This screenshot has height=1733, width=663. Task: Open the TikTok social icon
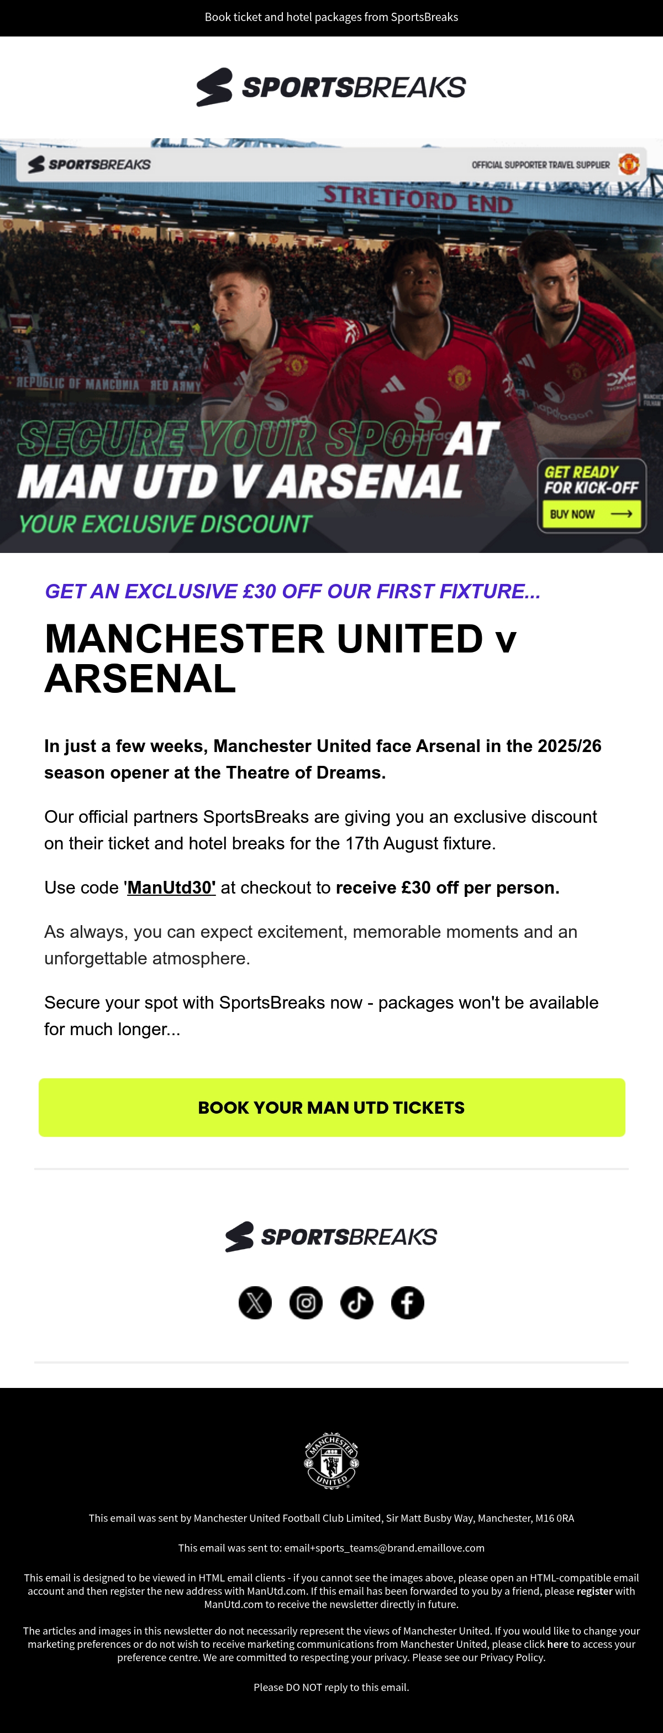click(357, 1302)
